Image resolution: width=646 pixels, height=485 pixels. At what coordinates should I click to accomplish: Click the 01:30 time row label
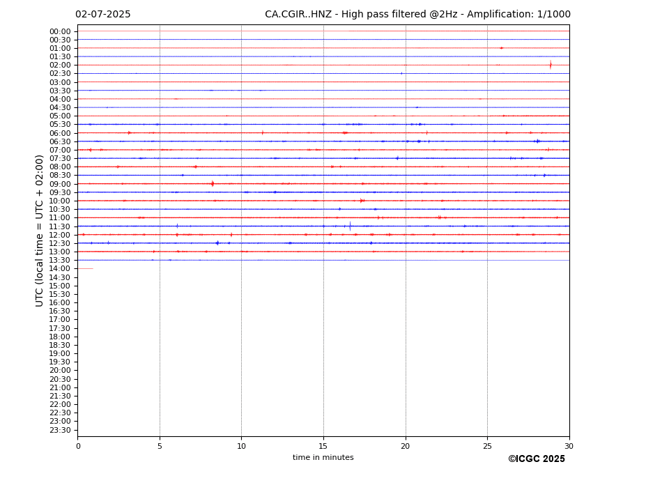tap(60, 57)
